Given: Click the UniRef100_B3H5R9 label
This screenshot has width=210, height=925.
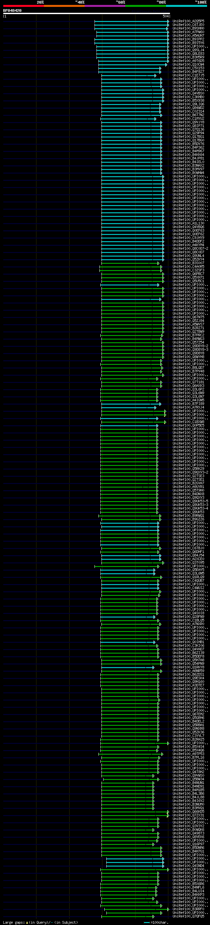Looking at the screenshot, I should [188, 57].
